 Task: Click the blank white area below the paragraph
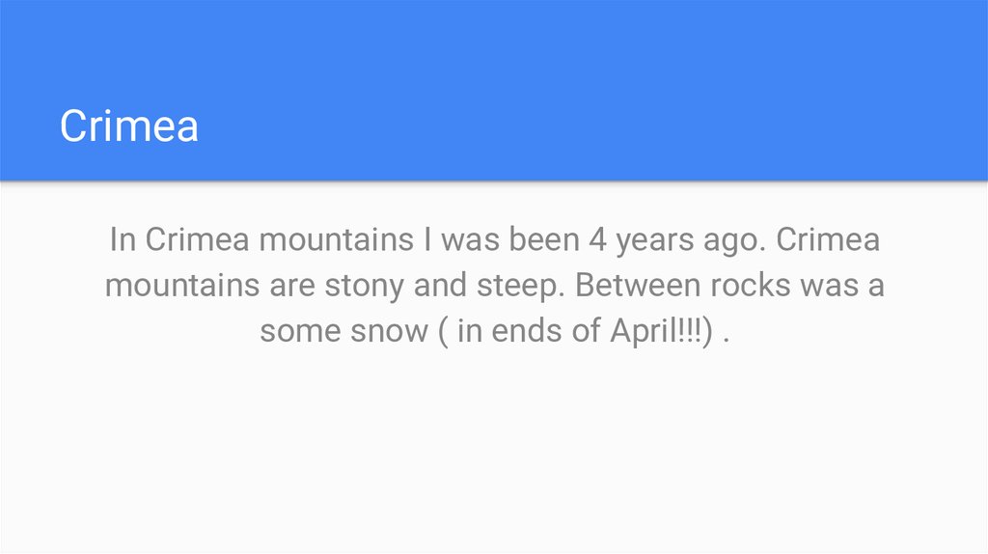pos(494,454)
